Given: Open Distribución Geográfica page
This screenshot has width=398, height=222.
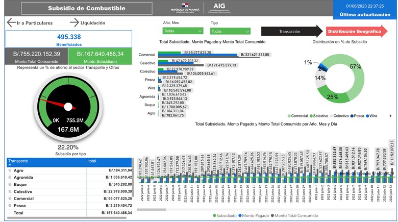Looking at the screenshot, I should pyautogui.click(x=354, y=32).
